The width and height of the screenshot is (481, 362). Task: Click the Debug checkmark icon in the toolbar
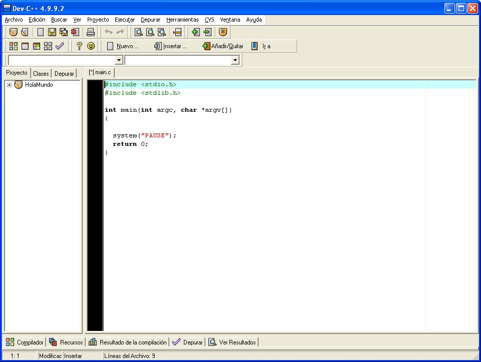(60, 46)
